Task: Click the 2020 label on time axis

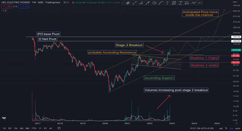Action: 105,123
